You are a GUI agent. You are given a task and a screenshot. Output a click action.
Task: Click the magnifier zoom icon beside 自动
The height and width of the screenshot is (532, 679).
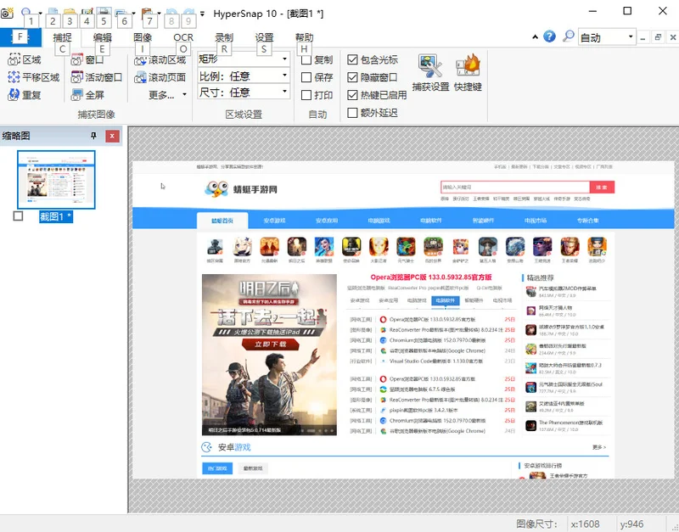pos(568,36)
